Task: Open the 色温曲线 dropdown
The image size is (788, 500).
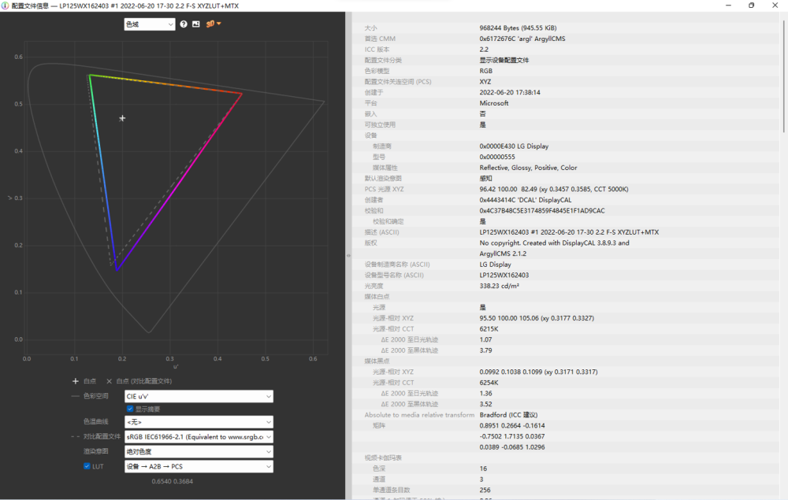Action: pos(199,422)
